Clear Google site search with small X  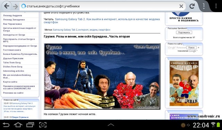click(x=198, y=48)
